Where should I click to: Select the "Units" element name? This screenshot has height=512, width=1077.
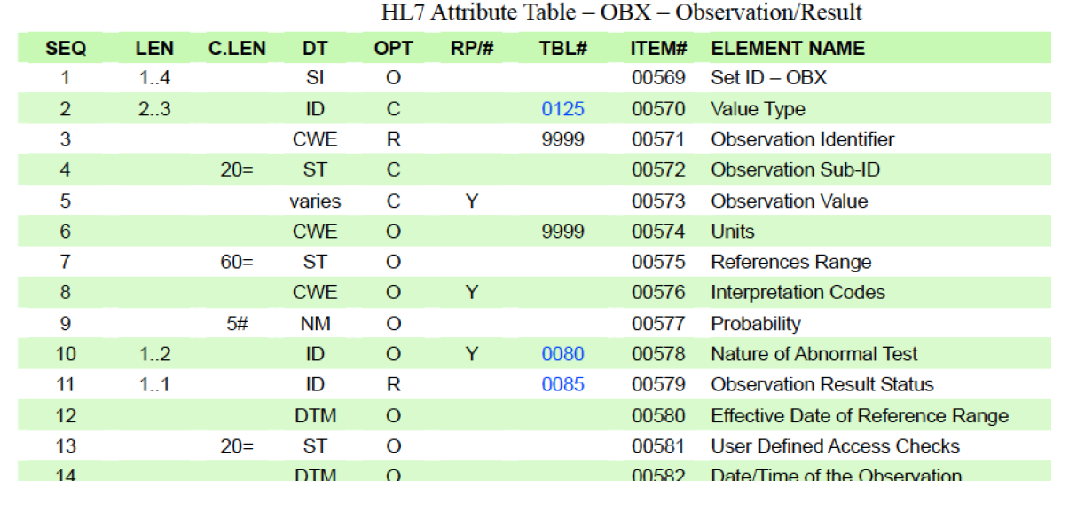point(733,232)
